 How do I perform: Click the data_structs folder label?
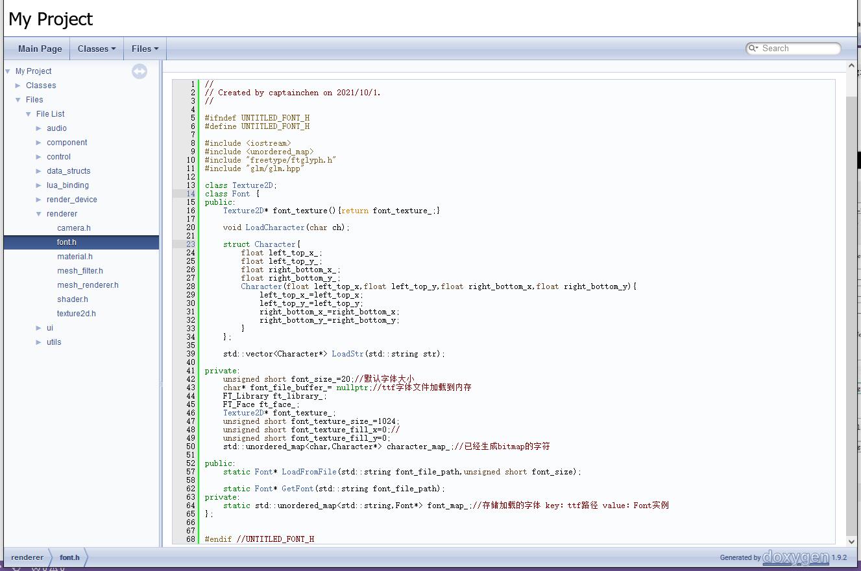69,171
